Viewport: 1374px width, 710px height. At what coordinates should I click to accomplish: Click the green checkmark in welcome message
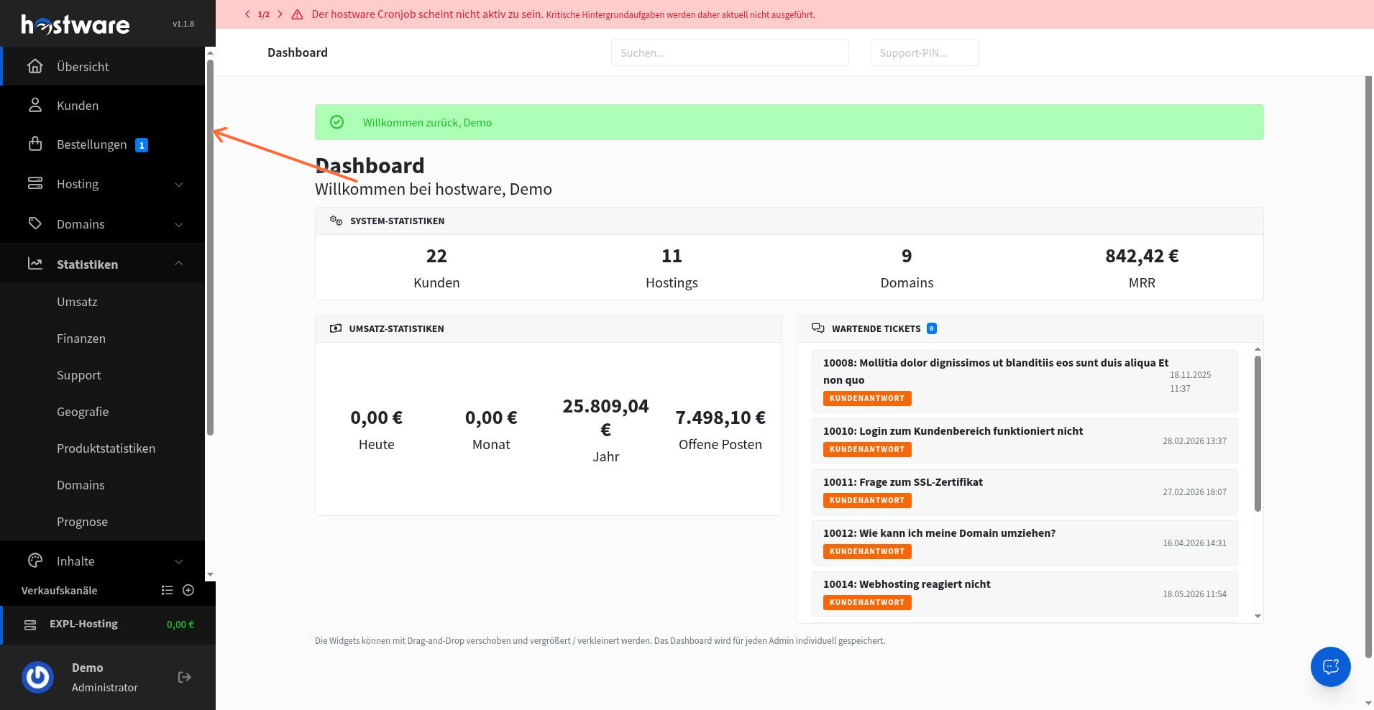tap(336, 122)
